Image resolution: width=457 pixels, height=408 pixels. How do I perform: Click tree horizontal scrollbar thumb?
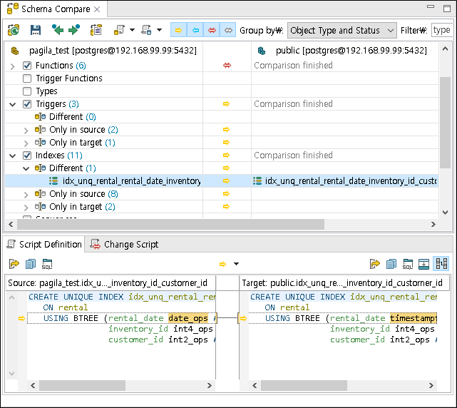[170, 224]
